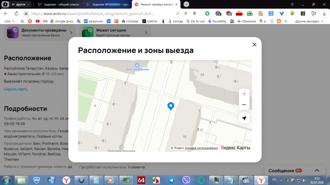Open the загрузчик bookmark

(x=93, y=21)
